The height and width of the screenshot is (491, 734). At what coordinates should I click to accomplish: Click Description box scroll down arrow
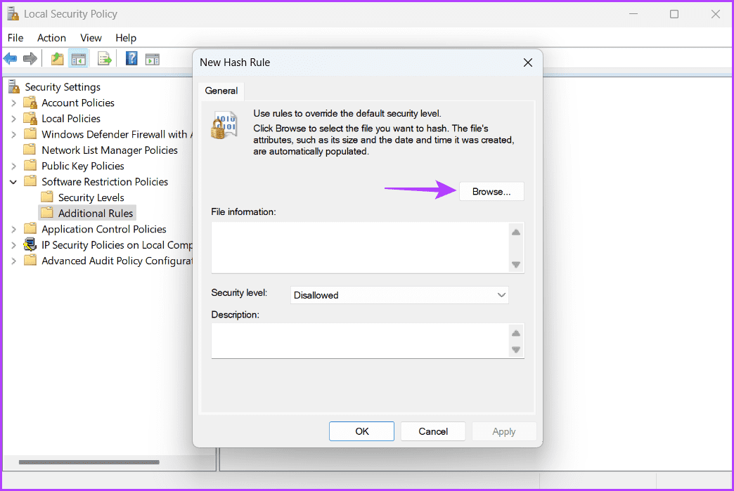(516, 350)
